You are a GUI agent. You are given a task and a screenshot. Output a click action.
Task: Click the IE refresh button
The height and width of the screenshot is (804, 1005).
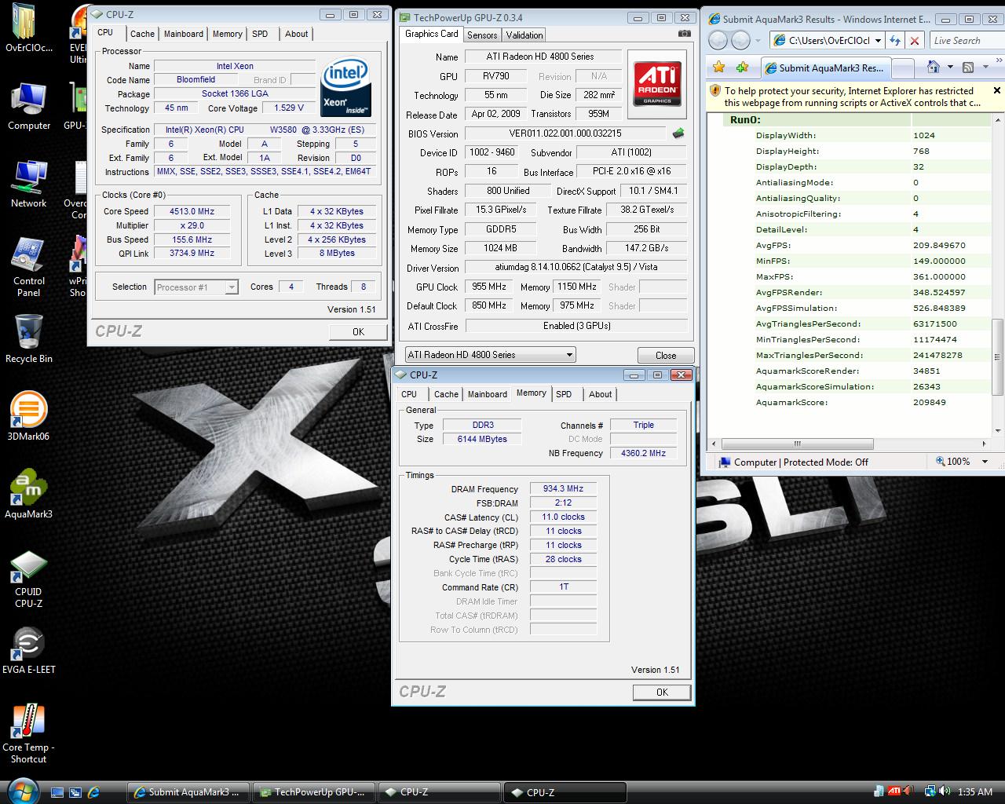click(x=895, y=40)
